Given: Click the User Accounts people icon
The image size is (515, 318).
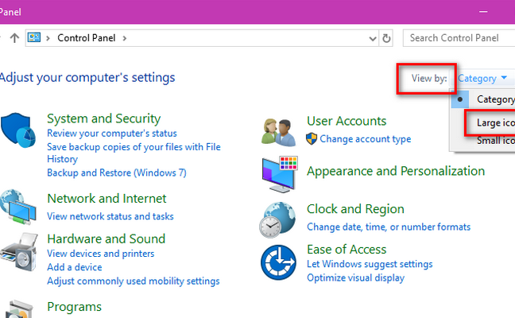Looking at the screenshot, I should tap(279, 132).
